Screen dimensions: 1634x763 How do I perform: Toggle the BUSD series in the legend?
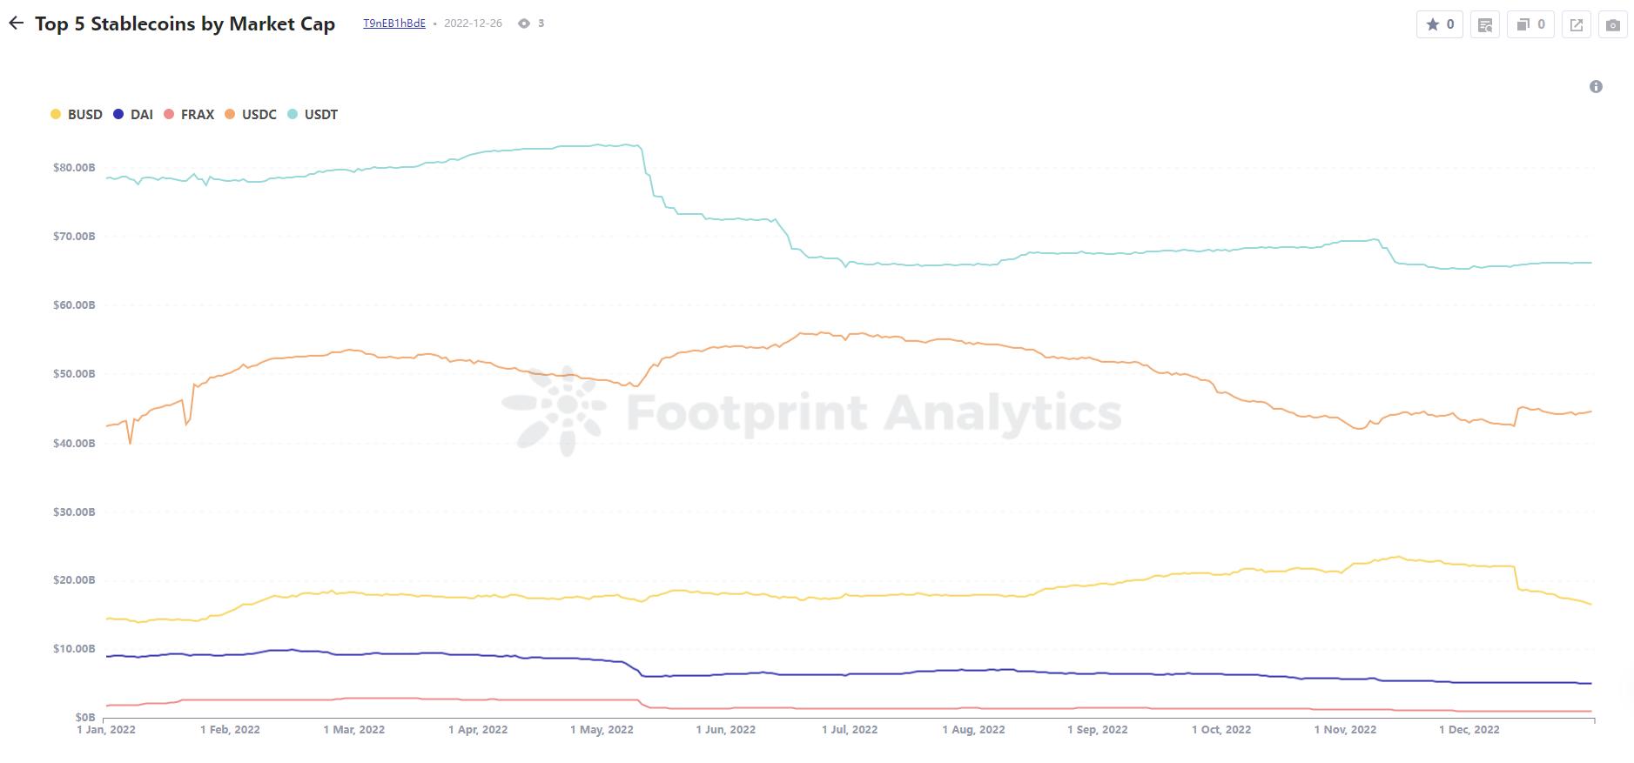84,115
